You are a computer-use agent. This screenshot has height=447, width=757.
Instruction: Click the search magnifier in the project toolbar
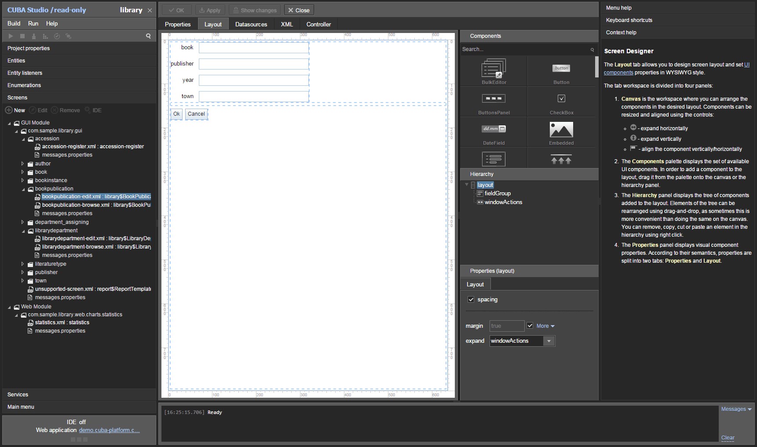[148, 36]
